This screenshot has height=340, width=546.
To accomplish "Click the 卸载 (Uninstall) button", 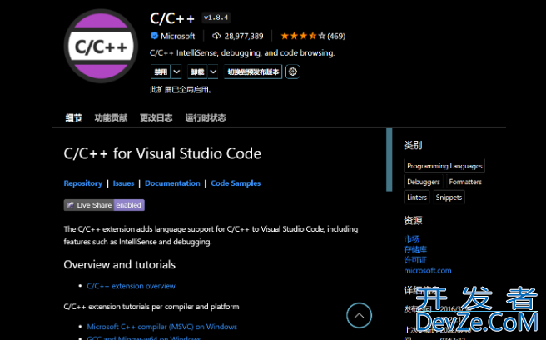I will 196,72.
